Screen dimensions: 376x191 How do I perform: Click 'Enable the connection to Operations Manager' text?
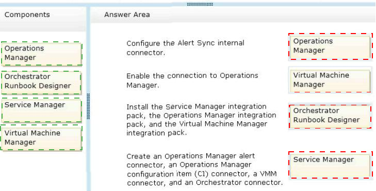click(x=192, y=81)
